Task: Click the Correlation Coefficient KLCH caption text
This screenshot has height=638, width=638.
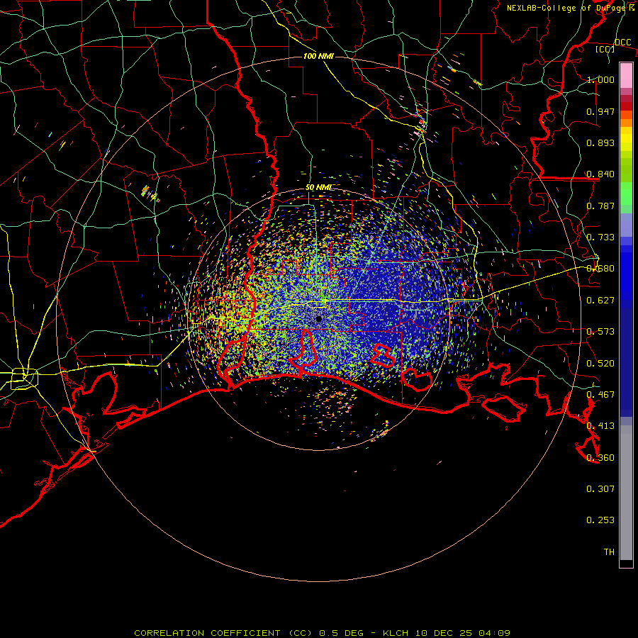Action: (x=323, y=633)
